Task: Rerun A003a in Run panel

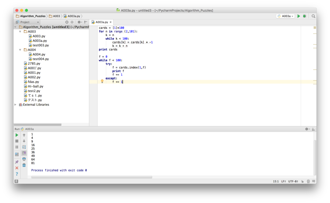Action: [17, 135]
